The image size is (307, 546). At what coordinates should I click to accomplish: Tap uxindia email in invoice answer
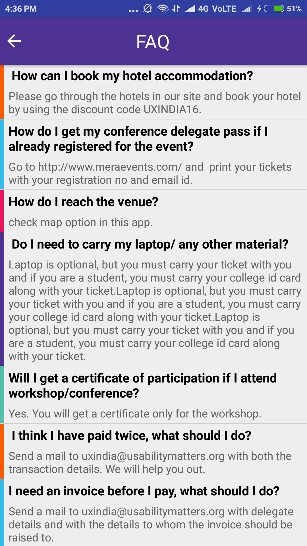click(x=153, y=512)
